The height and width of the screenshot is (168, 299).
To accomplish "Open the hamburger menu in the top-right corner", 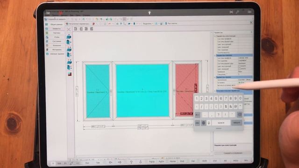I will click(x=249, y=12).
